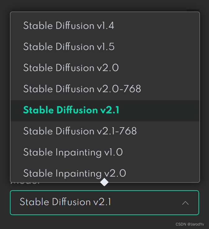Choose the first Stable Inpainting entry
Image resolution: width=209 pixels, height=229 pixels.
click(x=73, y=152)
